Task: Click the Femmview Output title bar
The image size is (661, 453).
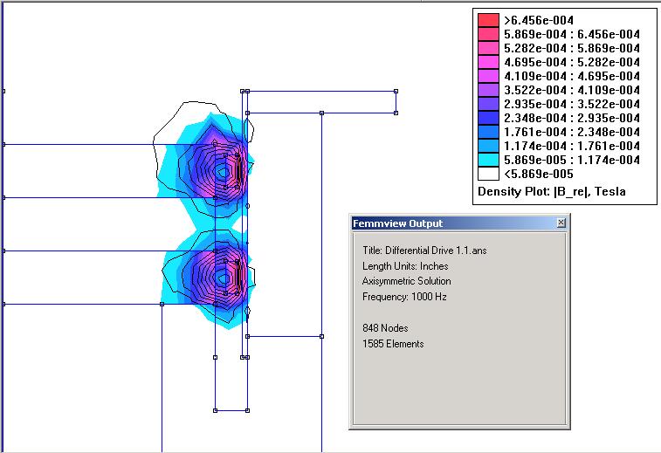Action: [x=459, y=223]
